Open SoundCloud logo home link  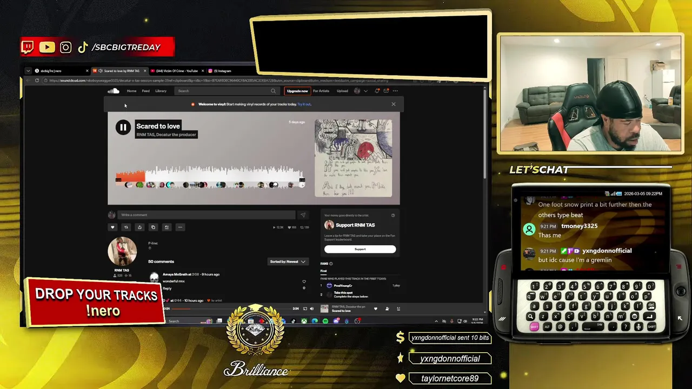pyautogui.click(x=114, y=91)
